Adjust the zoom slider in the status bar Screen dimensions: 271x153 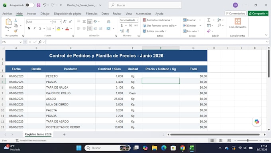(x=247, y=141)
